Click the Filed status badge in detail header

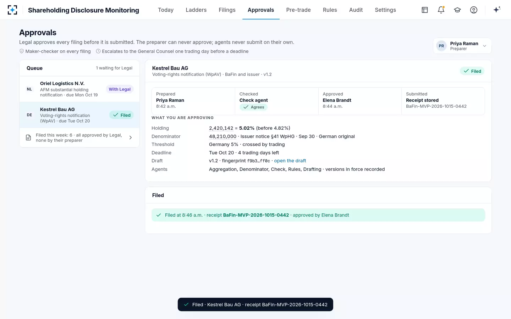point(472,71)
